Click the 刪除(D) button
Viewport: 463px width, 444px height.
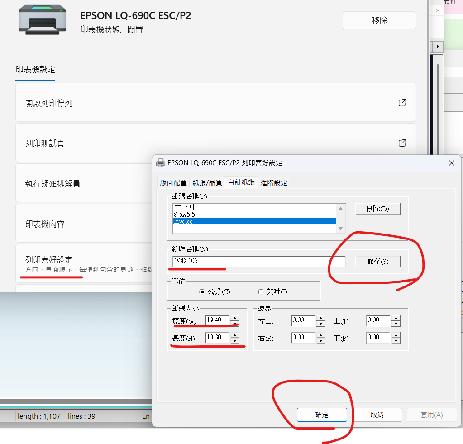(377, 209)
